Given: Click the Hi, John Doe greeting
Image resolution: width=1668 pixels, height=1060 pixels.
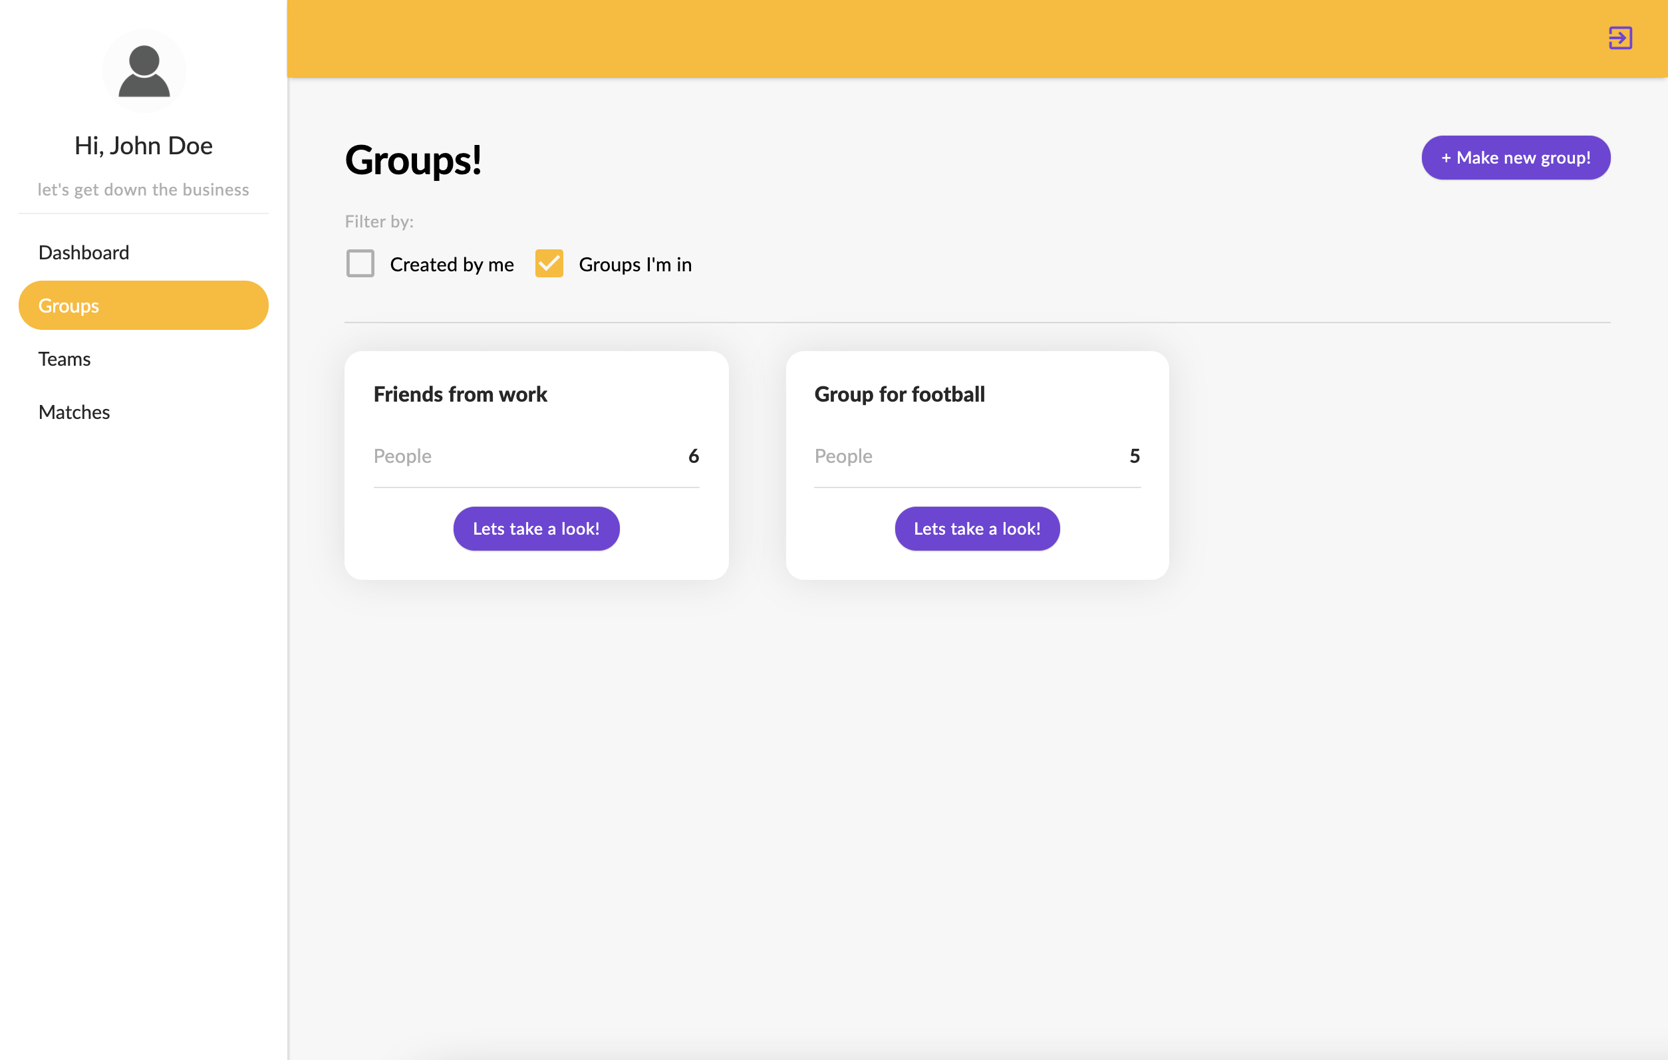Looking at the screenshot, I should (144, 146).
